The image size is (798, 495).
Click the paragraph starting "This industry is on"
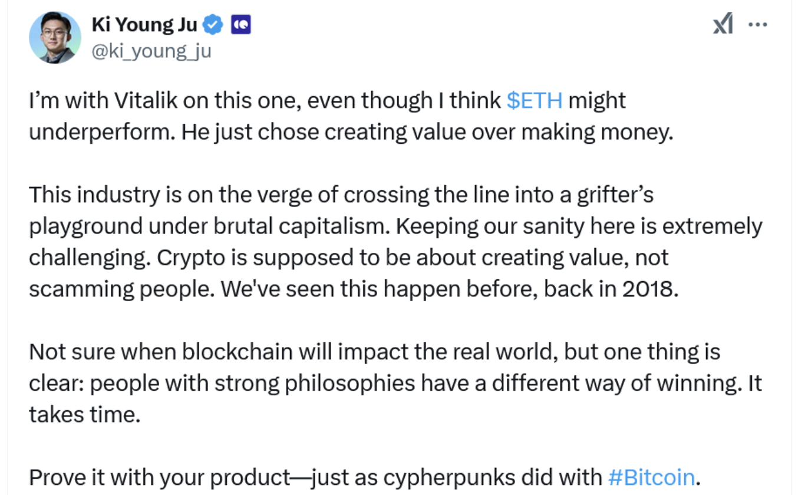click(x=395, y=242)
